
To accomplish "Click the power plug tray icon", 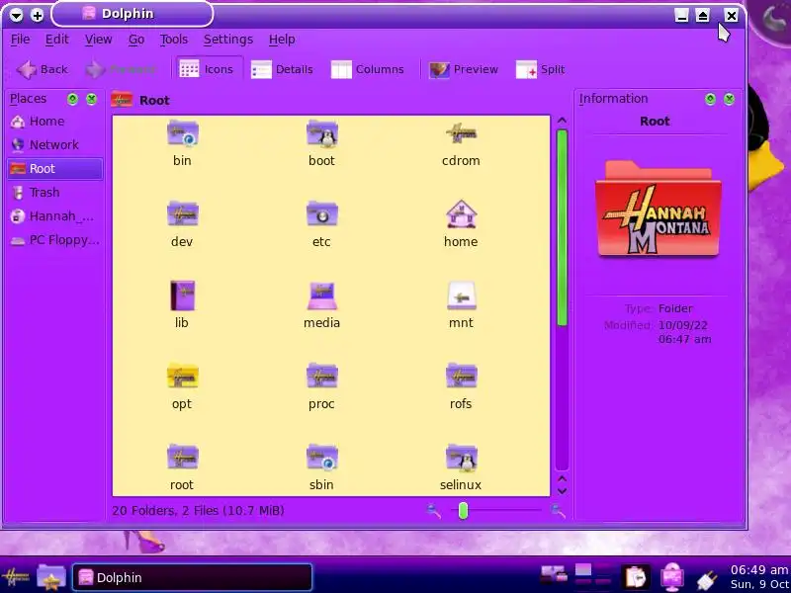I will point(707,578).
